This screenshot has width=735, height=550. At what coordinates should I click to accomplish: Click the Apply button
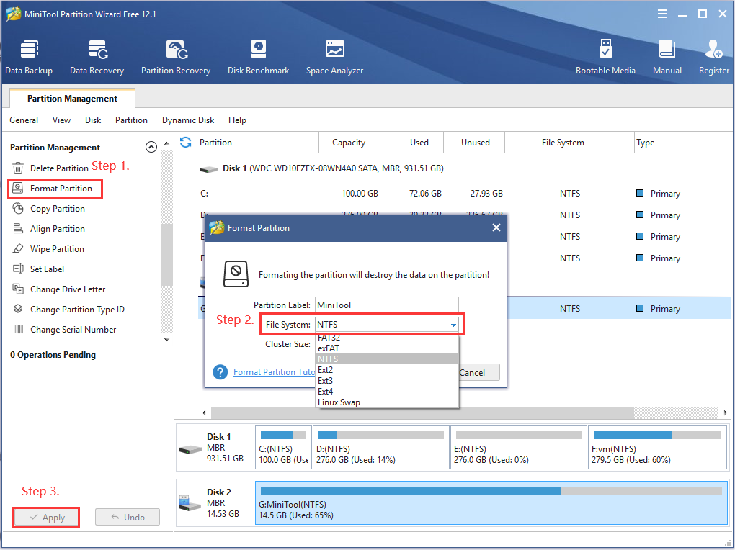click(x=45, y=517)
